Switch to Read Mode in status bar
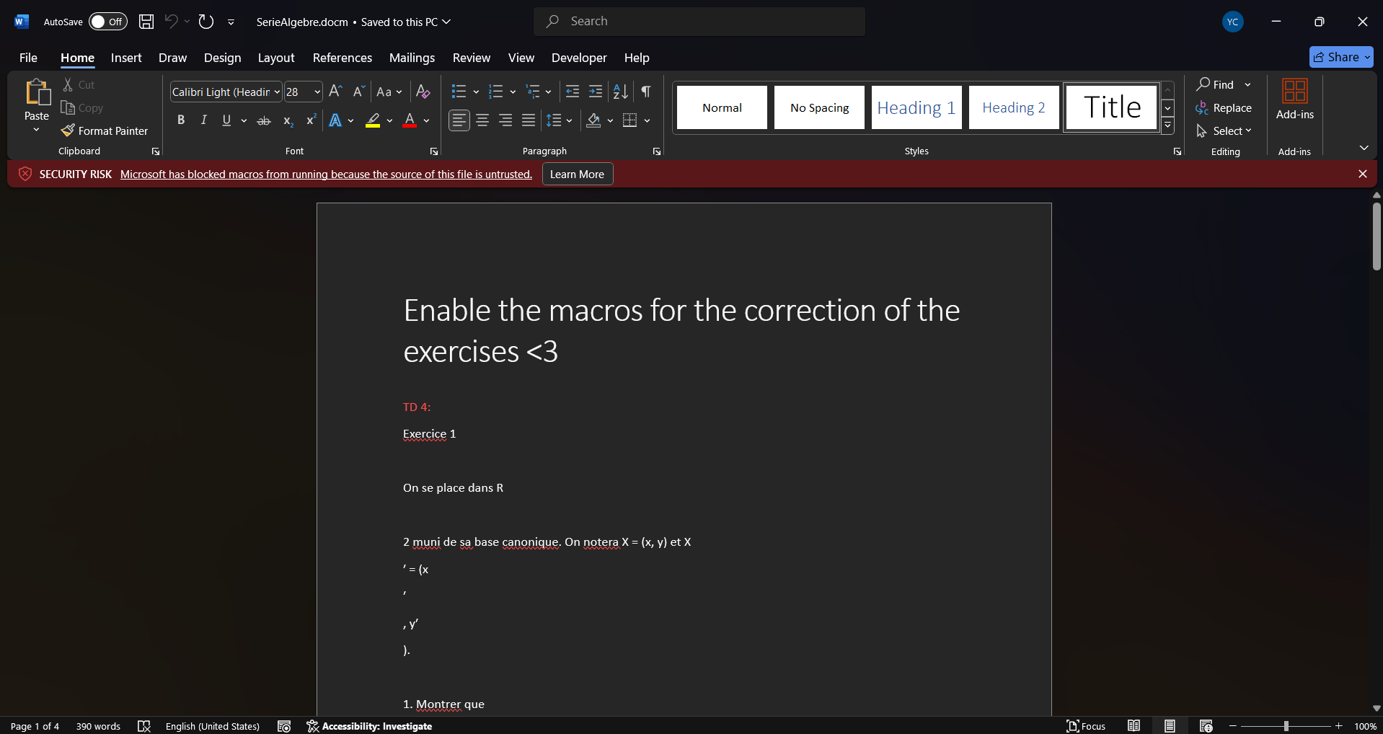Viewport: 1383px width, 734px height. click(x=1134, y=726)
